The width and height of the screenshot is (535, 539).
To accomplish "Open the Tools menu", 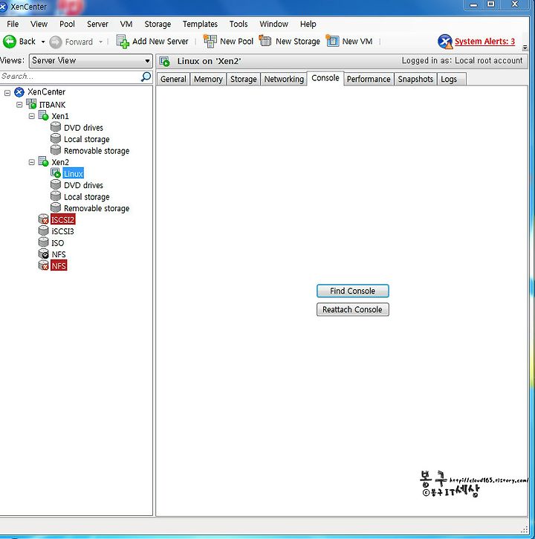I will click(239, 24).
